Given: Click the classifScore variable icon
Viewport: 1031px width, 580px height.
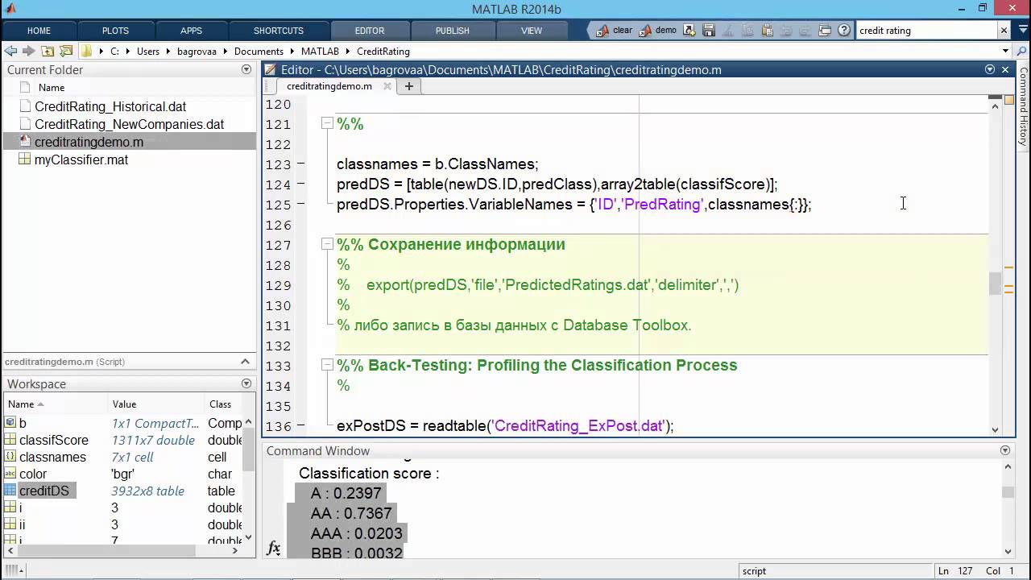Looking at the screenshot, I should point(10,440).
